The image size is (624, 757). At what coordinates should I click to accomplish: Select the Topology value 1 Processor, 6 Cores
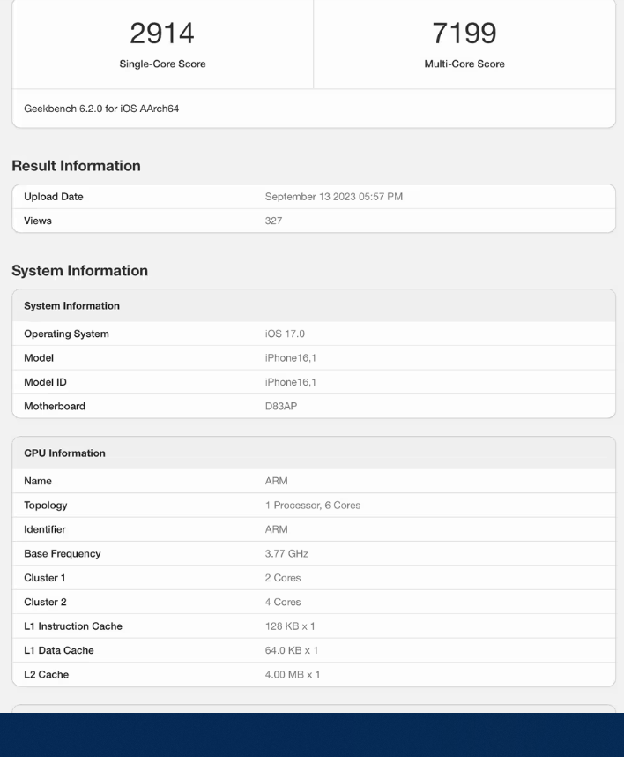tap(312, 506)
